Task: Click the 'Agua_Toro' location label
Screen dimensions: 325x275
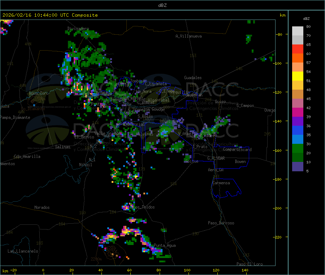Action: pos(39,93)
